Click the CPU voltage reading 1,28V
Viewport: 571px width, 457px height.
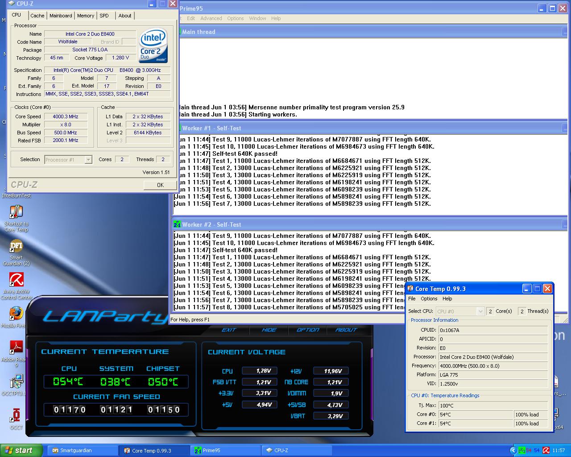(260, 371)
